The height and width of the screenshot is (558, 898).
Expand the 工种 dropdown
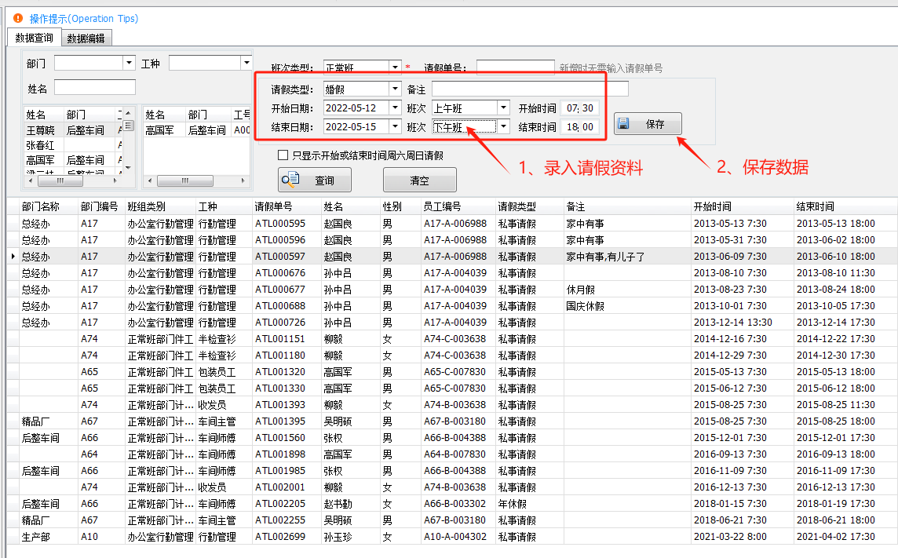(246, 62)
